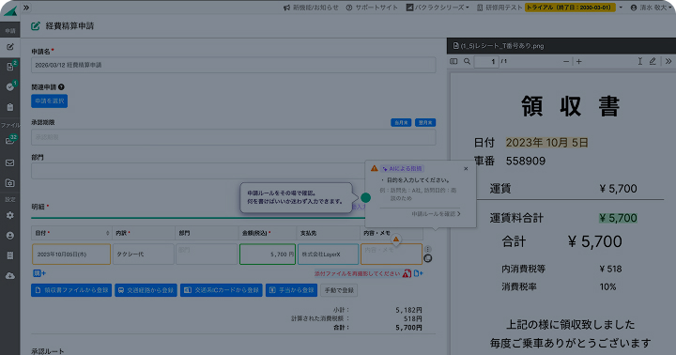This screenshot has height=355, width=676.
Task: Open the folder icon in the sidebar
Action: 10,183
